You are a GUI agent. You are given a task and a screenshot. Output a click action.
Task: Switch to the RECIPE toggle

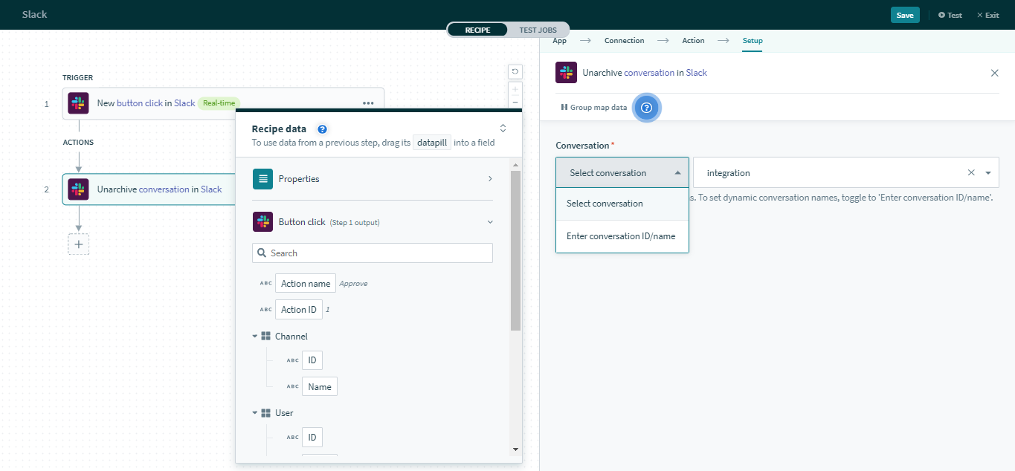(477, 30)
